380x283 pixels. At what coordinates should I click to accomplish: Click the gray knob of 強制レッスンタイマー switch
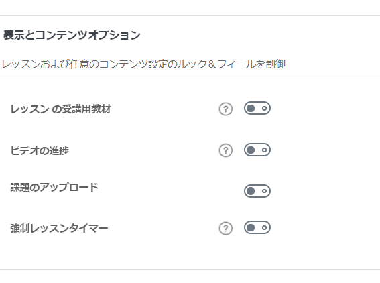[251, 227]
